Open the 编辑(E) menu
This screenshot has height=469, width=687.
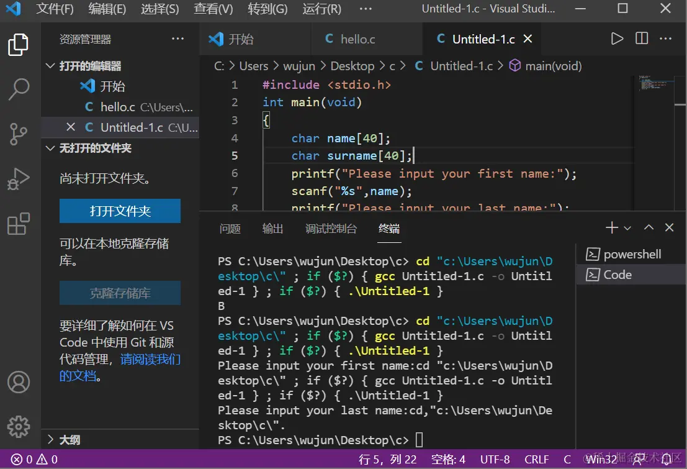(x=107, y=9)
